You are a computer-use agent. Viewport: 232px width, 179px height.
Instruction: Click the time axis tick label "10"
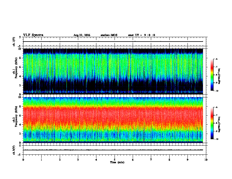(x=206, y=160)
